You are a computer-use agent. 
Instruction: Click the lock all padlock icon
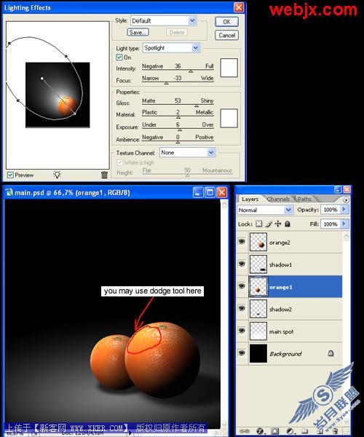[x=288, y=224]
